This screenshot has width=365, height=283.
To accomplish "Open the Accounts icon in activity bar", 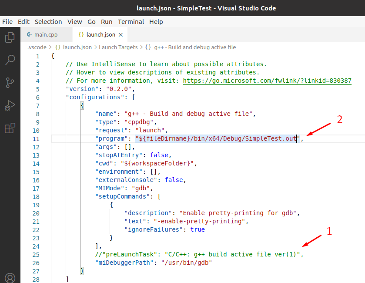I will (x=10, y=278).
